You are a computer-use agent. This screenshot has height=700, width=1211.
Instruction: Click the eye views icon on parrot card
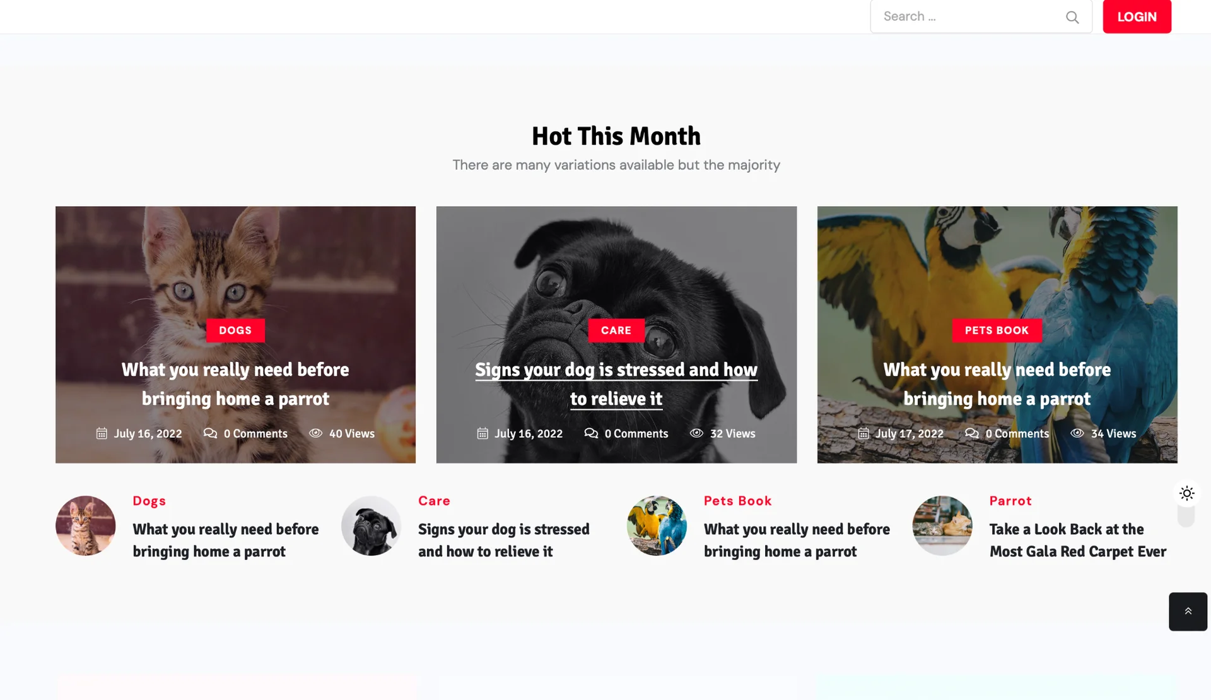coord(1077,433)
